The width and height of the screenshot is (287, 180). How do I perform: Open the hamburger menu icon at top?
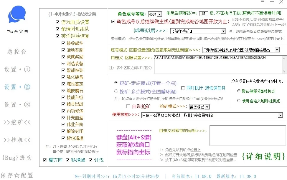coord(263,2)
